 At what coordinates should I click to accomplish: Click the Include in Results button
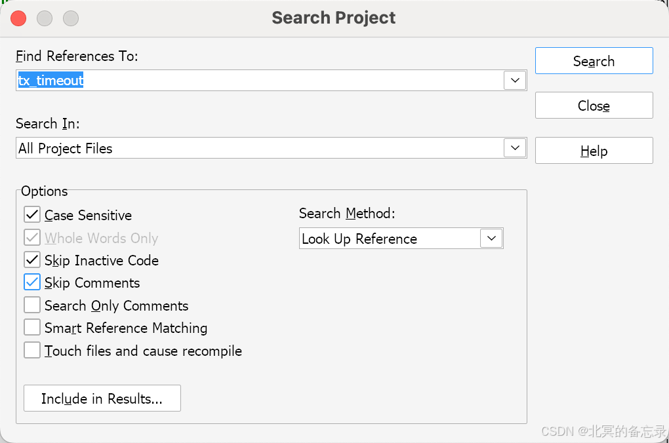click(x=102, y=398)
